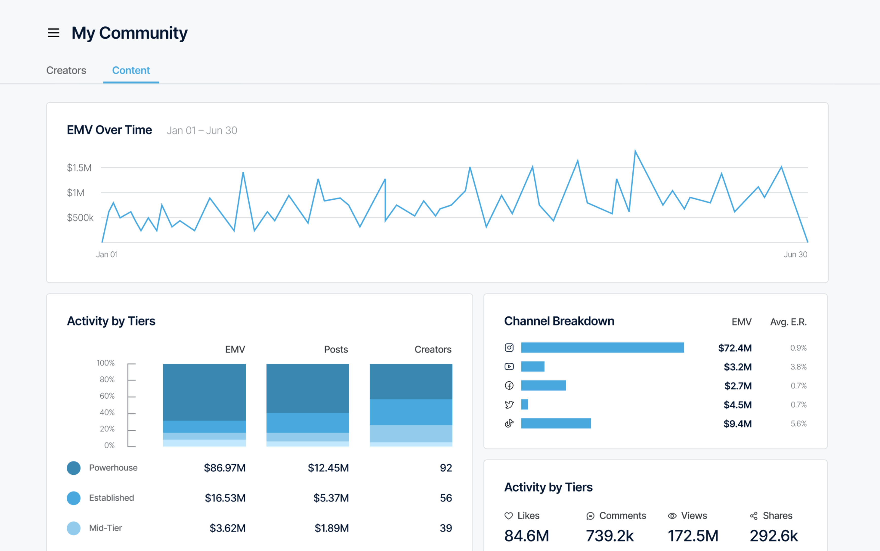Click the $1.5M axis label
This screenshot has height=551, width=880.
(79, 168)
